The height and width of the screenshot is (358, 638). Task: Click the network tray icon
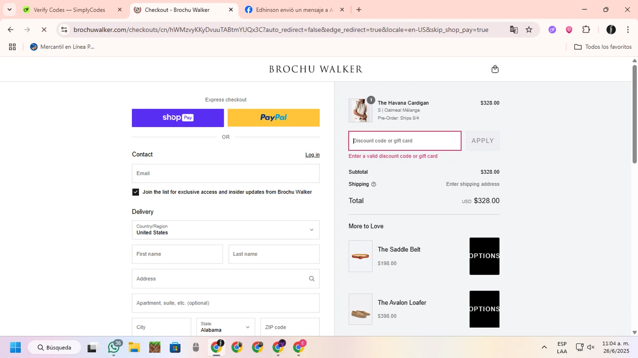click(x=579, y=347)
